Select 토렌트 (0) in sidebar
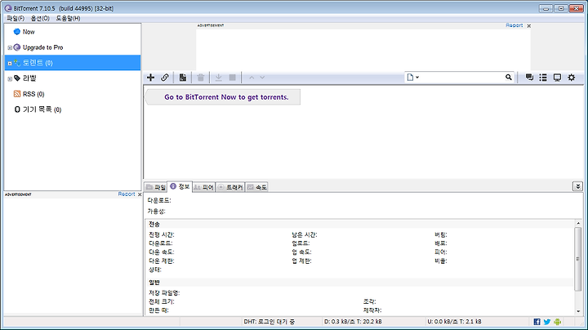 [73, 63]
